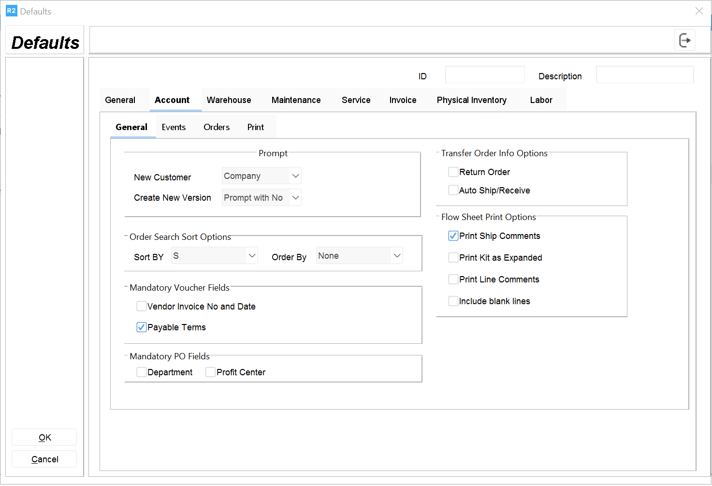
Task: Click into the ID text field
Action: click(x=485, y=75)
